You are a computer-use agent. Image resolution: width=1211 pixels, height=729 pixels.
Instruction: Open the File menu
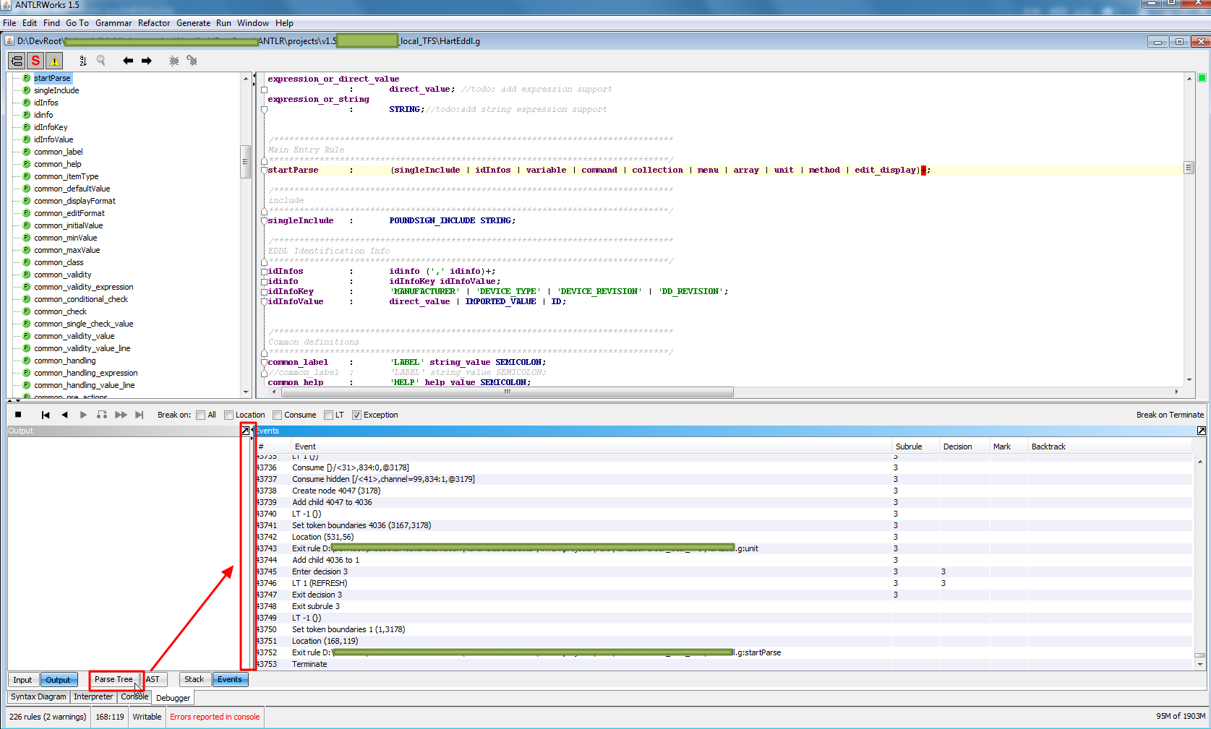coord(9,23)
